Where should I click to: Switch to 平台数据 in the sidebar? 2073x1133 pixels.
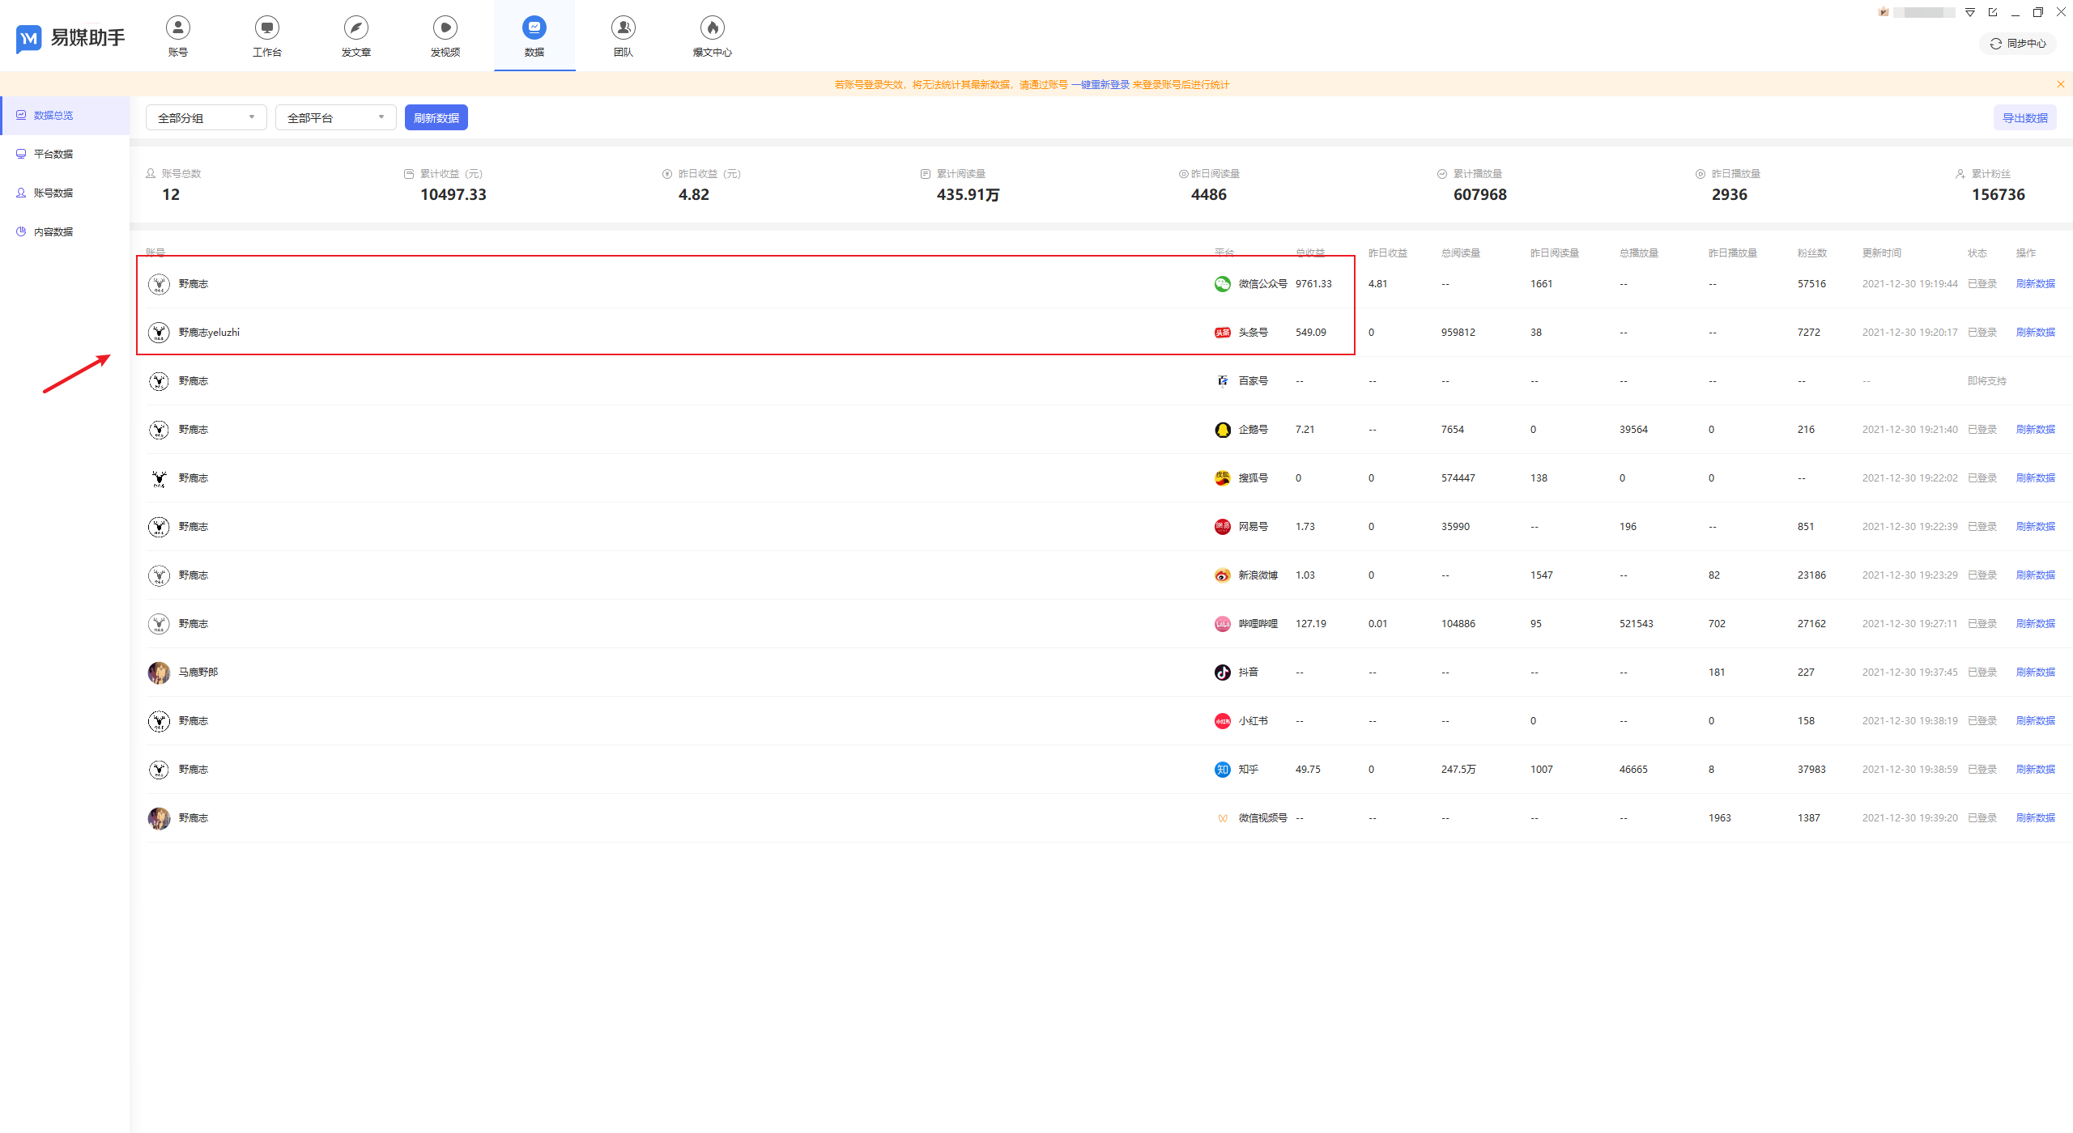53,154
